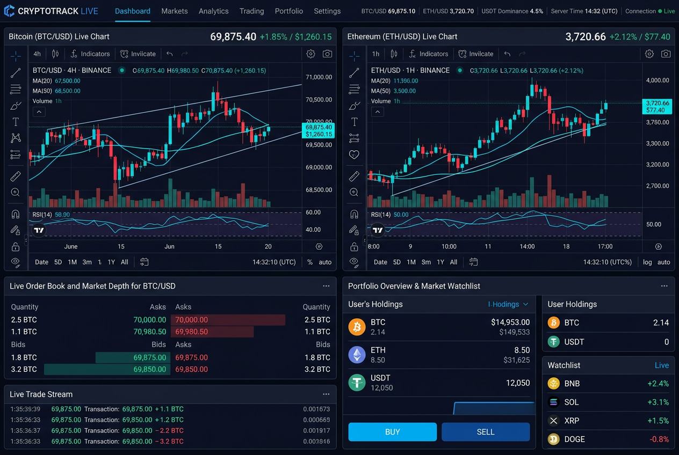Open the Live Trade Stream options menu
The height and width of the screenshot is (455, 679).
tap(326, 394)
